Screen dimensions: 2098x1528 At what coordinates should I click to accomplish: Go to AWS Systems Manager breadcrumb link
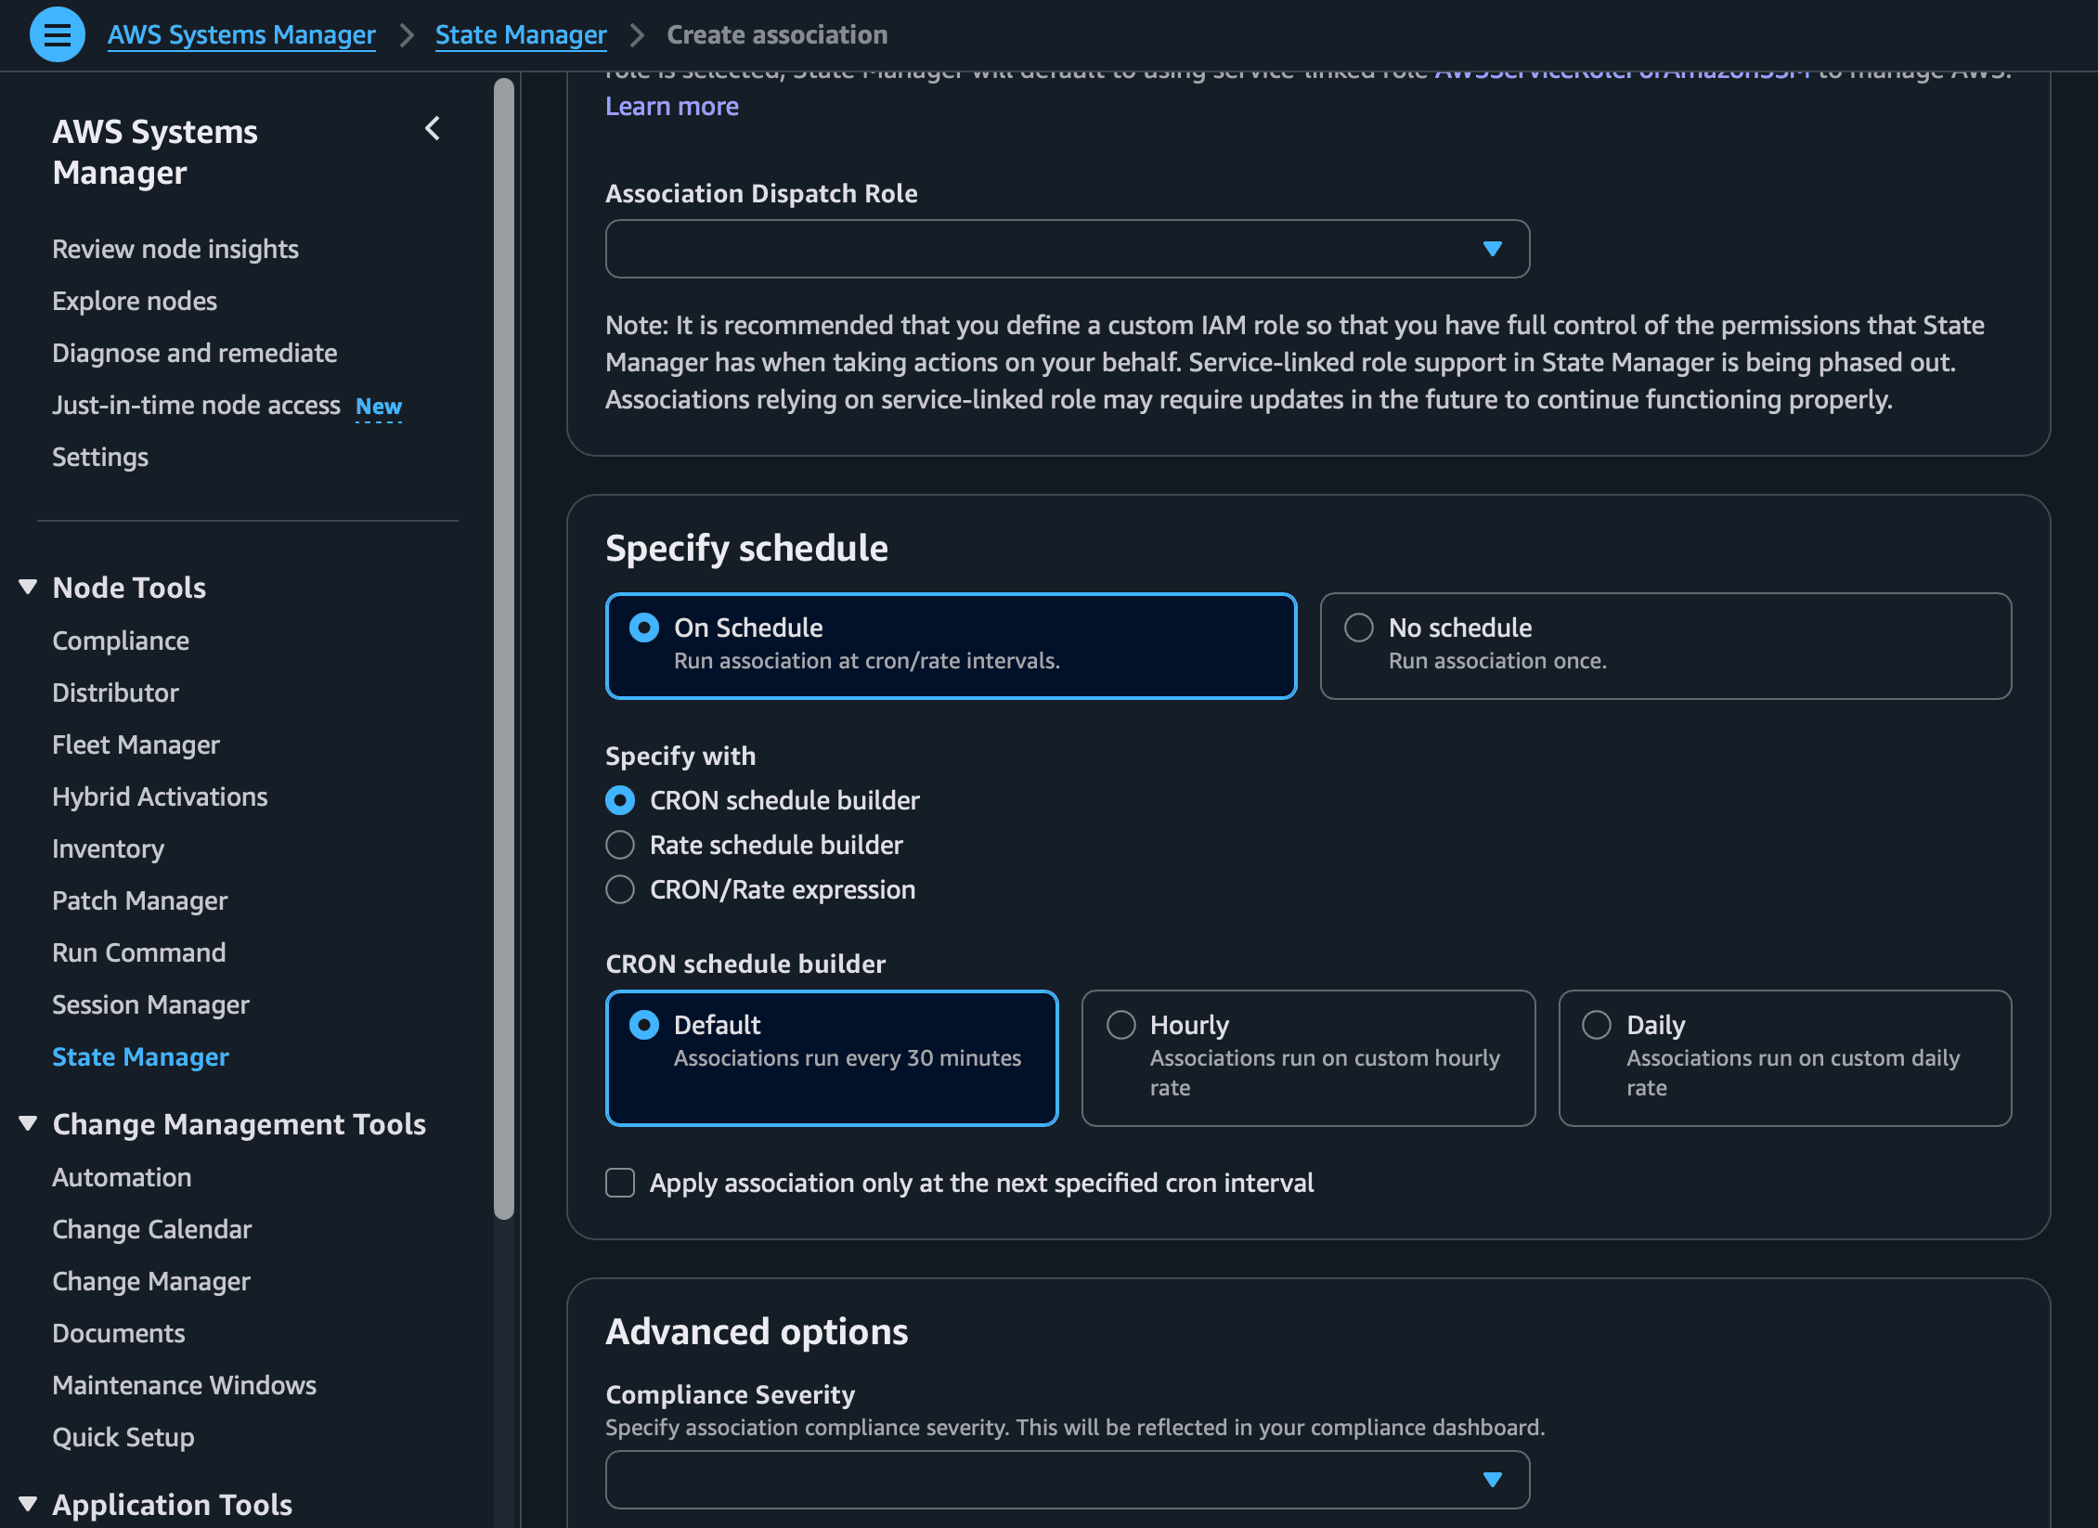coord(241,34)
